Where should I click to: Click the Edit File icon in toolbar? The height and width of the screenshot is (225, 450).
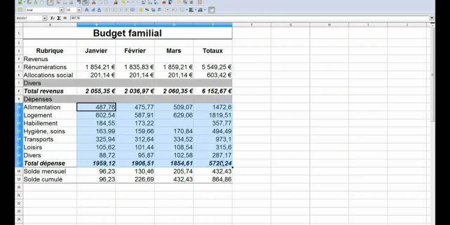50,2
